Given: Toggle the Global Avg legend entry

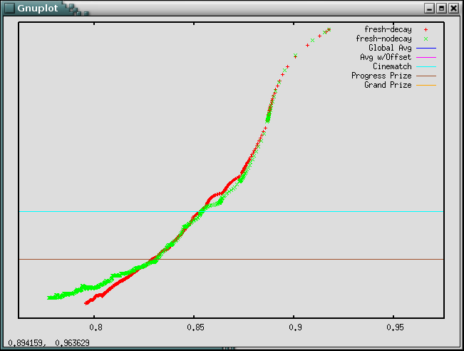Looking at the screenshot, I should [x=390, y=48].
